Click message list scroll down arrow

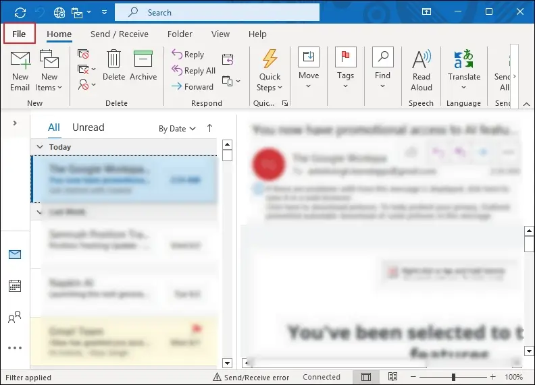[227, 363]
